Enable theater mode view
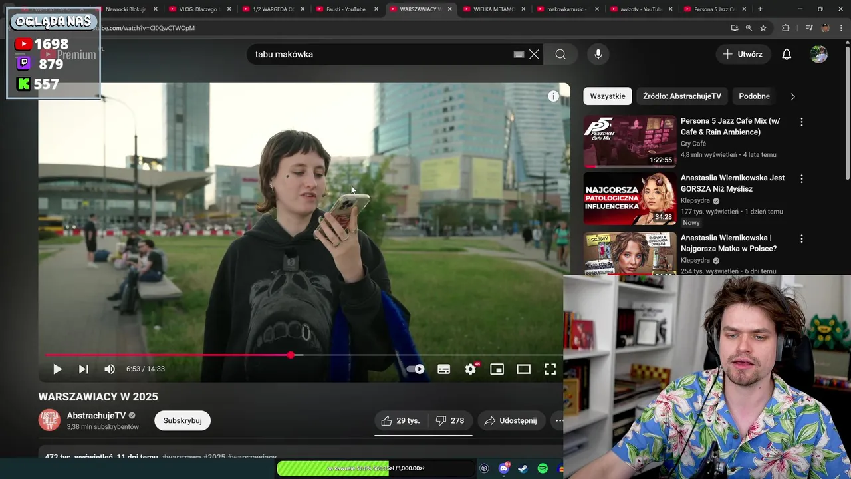The width and height of the screenshot is (851, 479). tap(524, 369)
